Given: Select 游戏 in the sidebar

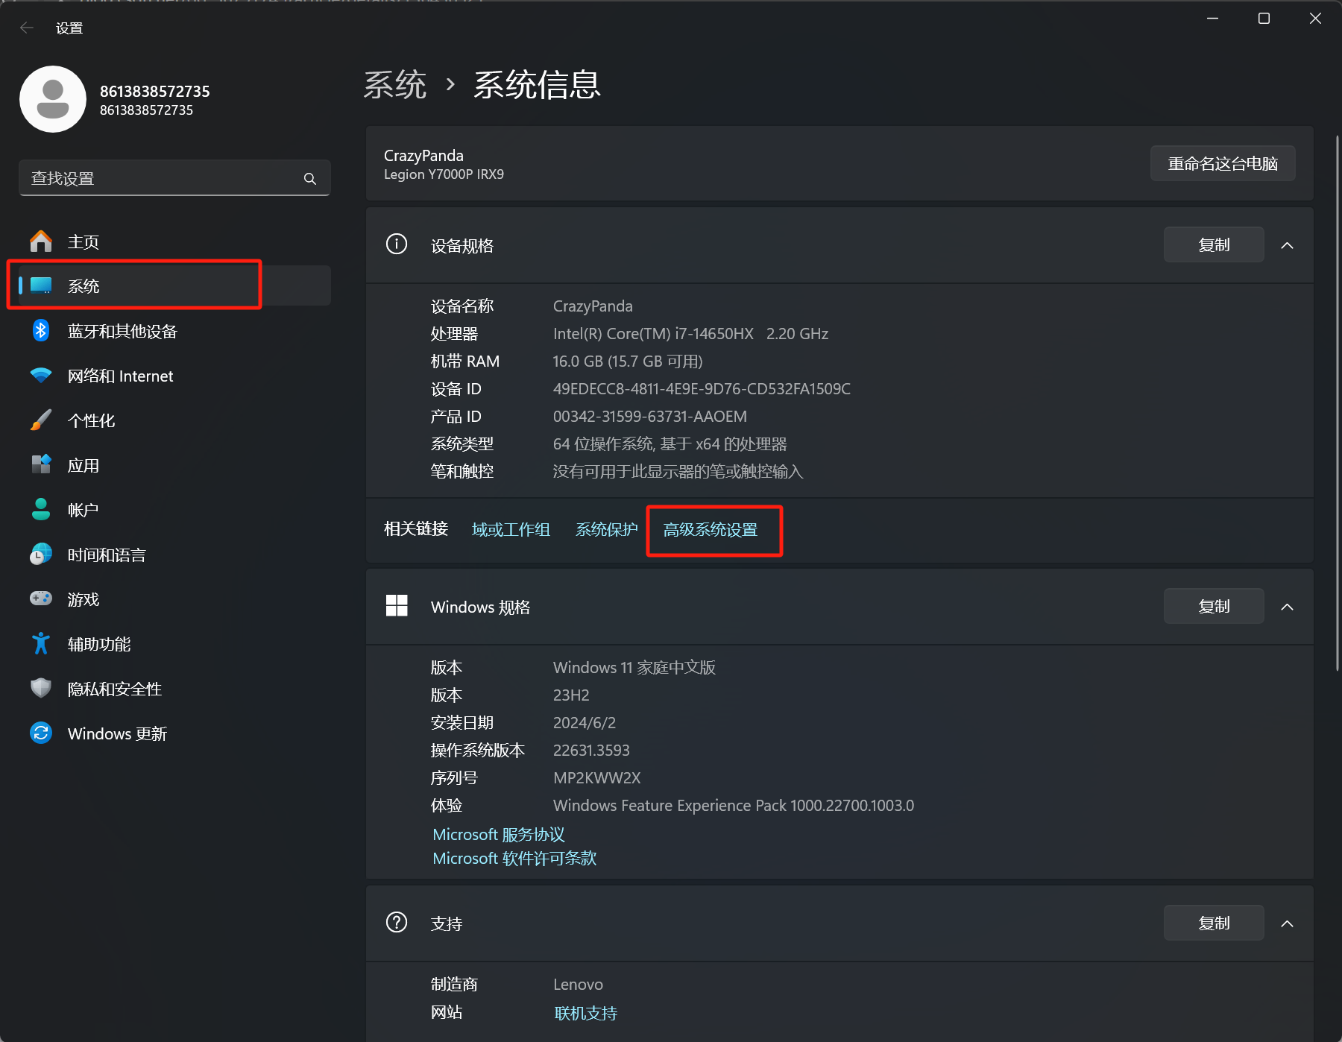Looking at the screenshot, I should tap(174, 599).
